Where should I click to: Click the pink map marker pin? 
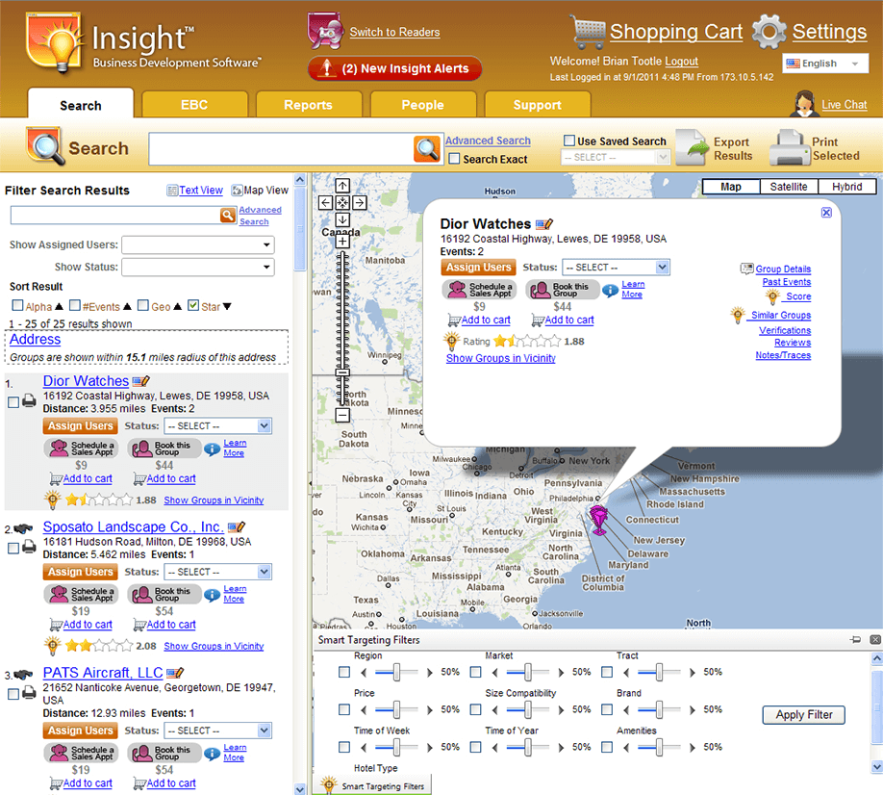(x=598, y=519)
